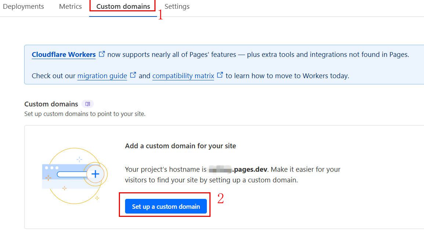424x233 pixels.
Task: Click the Custom domains section heading
Action: pos(51,104)
